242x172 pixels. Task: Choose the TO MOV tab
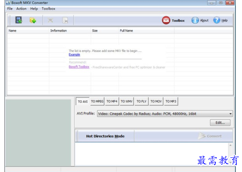(x=156, y=101)
